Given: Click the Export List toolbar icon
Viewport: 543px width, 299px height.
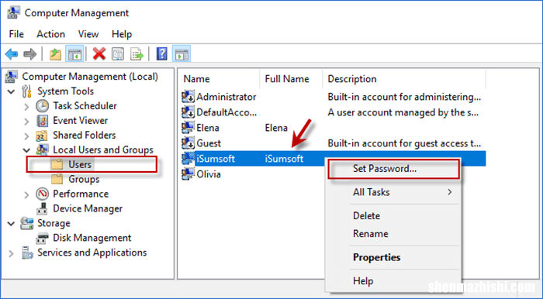Looking at the screenshot, I should 137,54.
